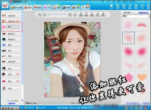Select the blue eyeball eye color icon
Viewport: 151px width, 110px height.
[x=4, y=39]
